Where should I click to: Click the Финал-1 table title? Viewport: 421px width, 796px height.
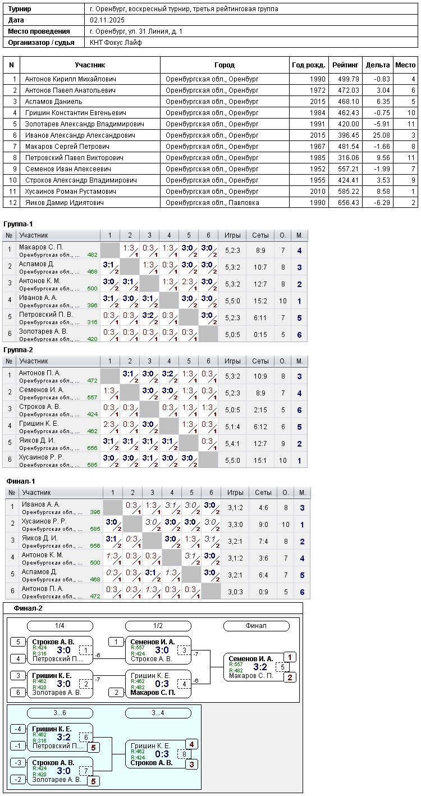21,481
